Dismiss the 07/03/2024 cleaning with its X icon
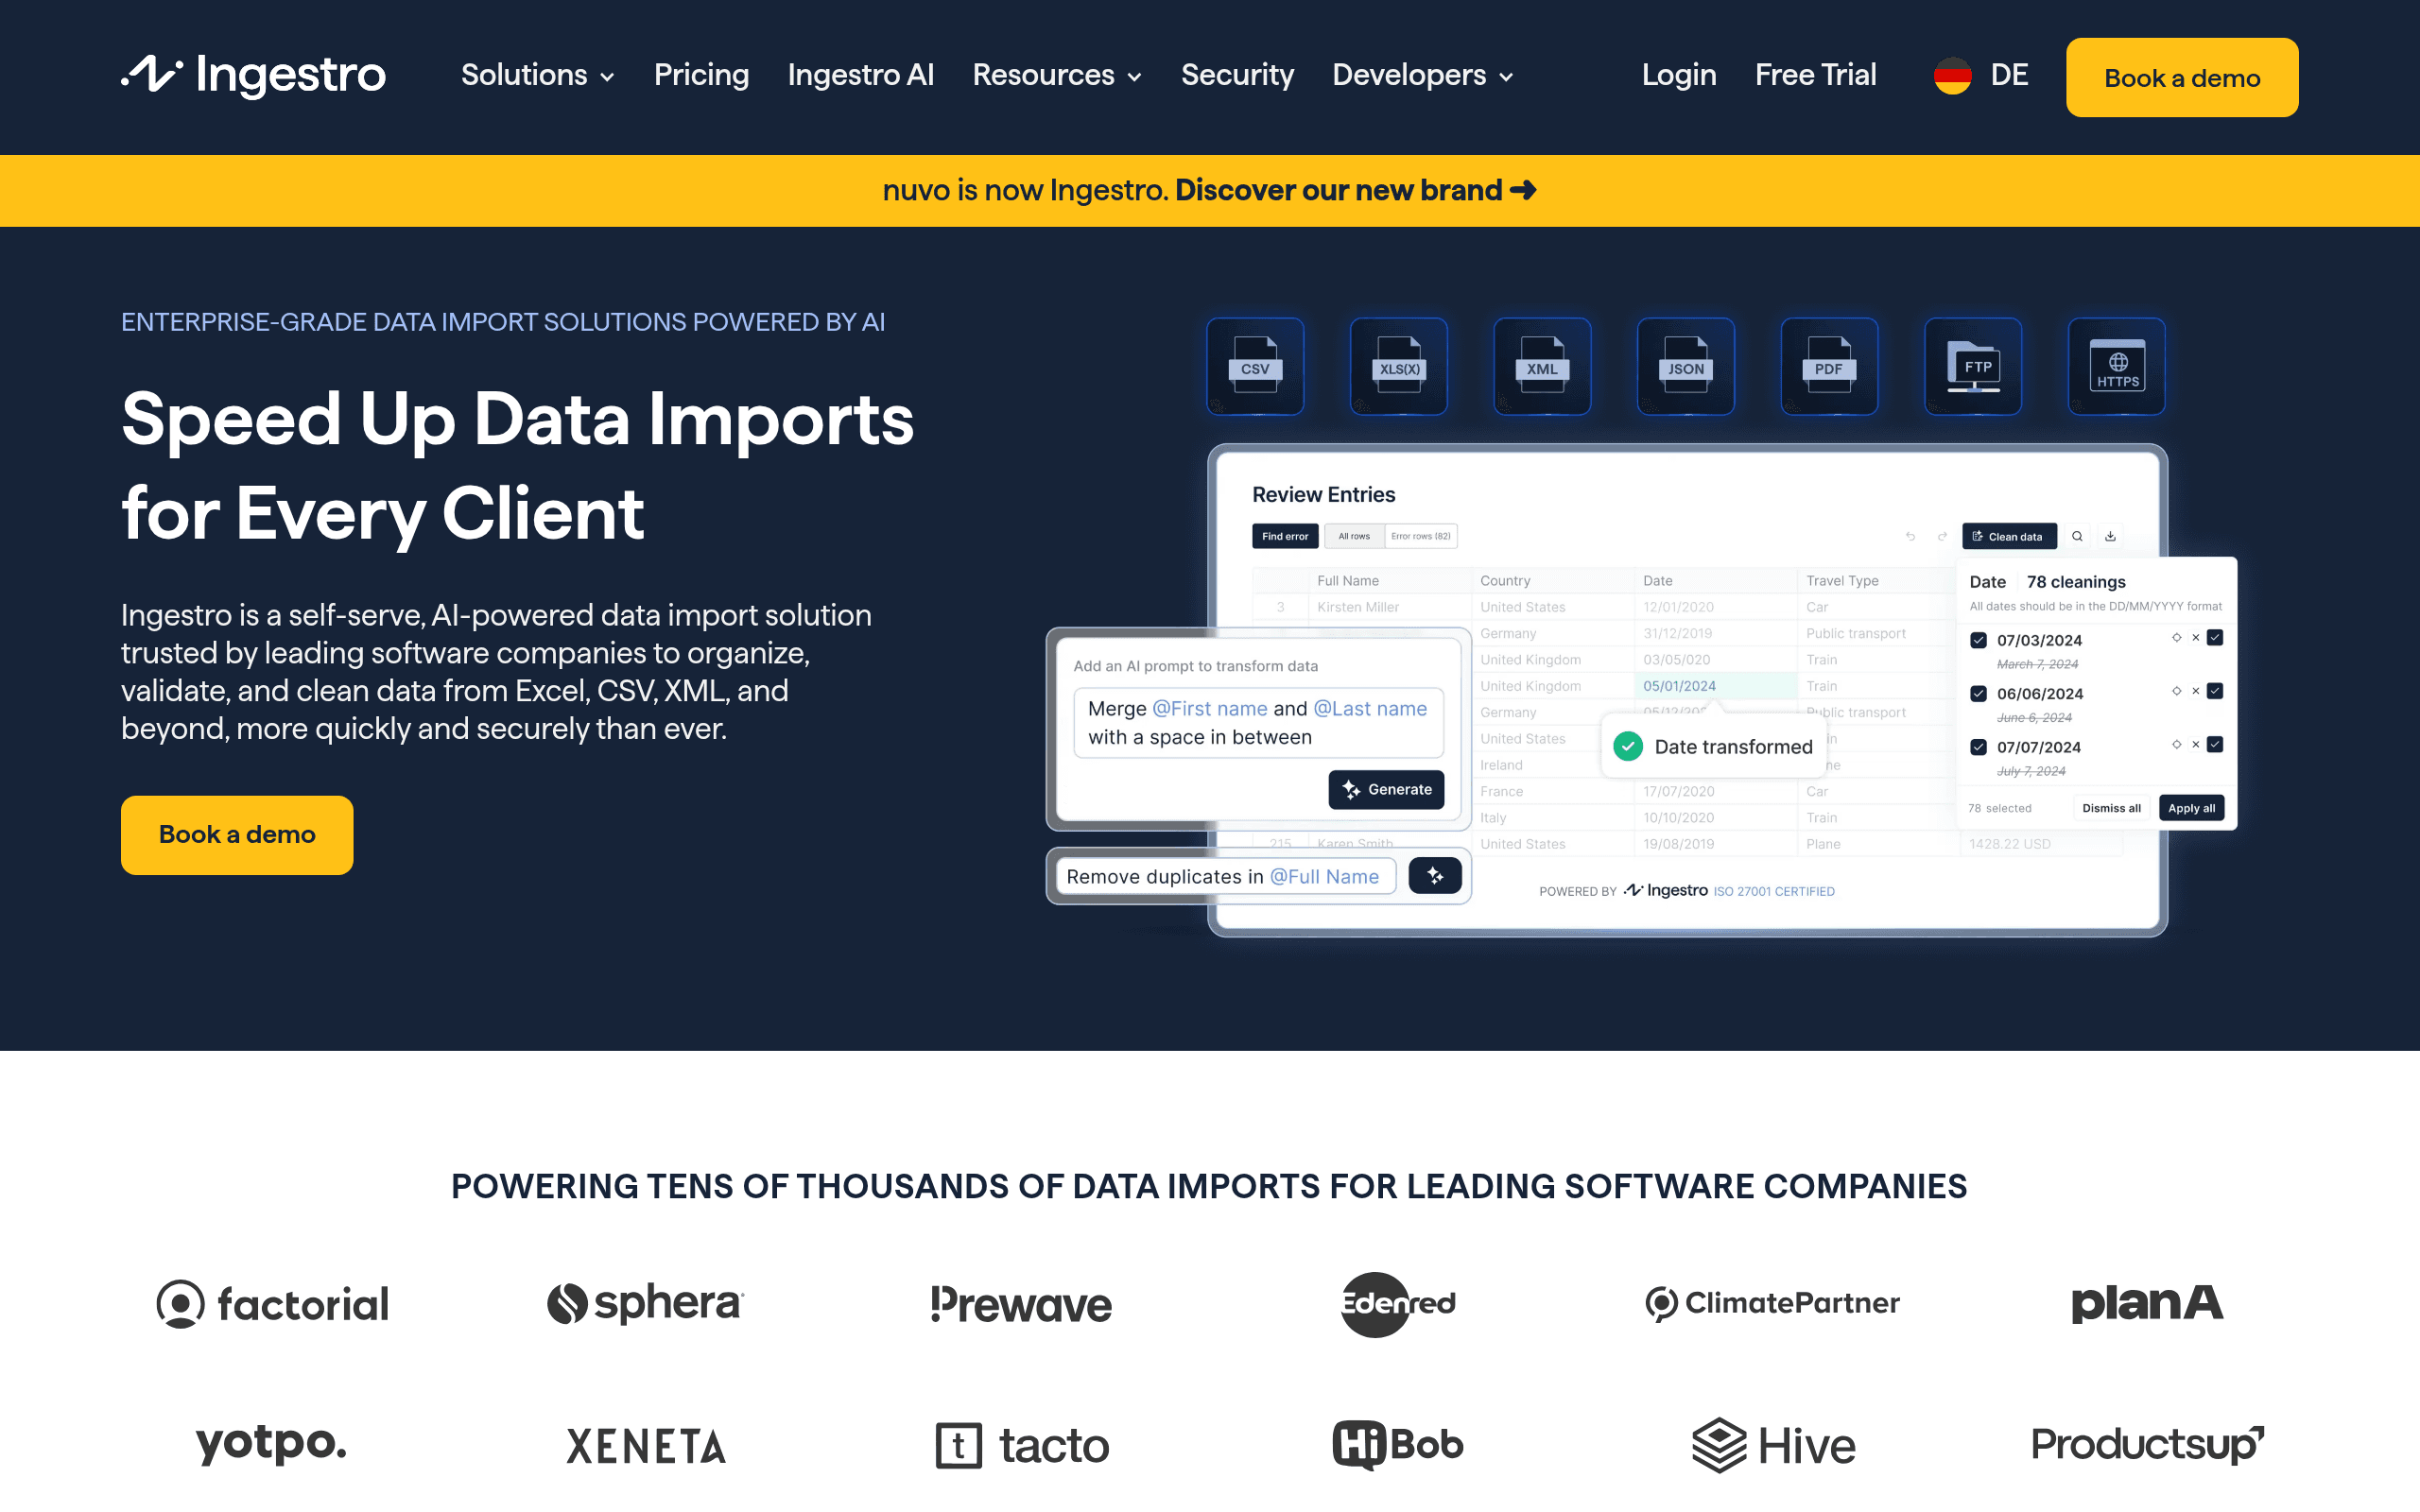Image resolution: width=2420 pixels, height=1512 pixels. [x=2196, y=638]
